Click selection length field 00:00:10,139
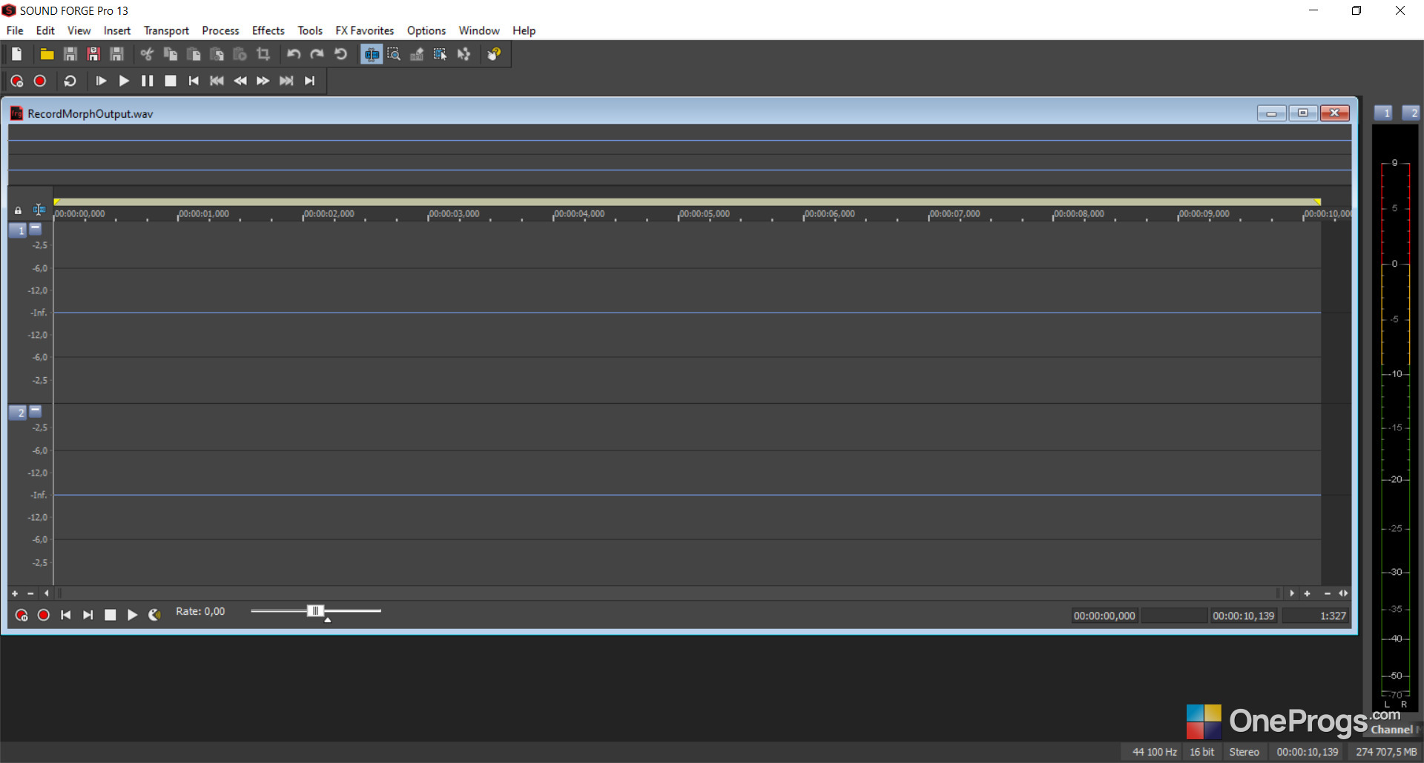The height and width of the screenshot is (763, 1424). pyautogui.click(x=1243, y=616)
